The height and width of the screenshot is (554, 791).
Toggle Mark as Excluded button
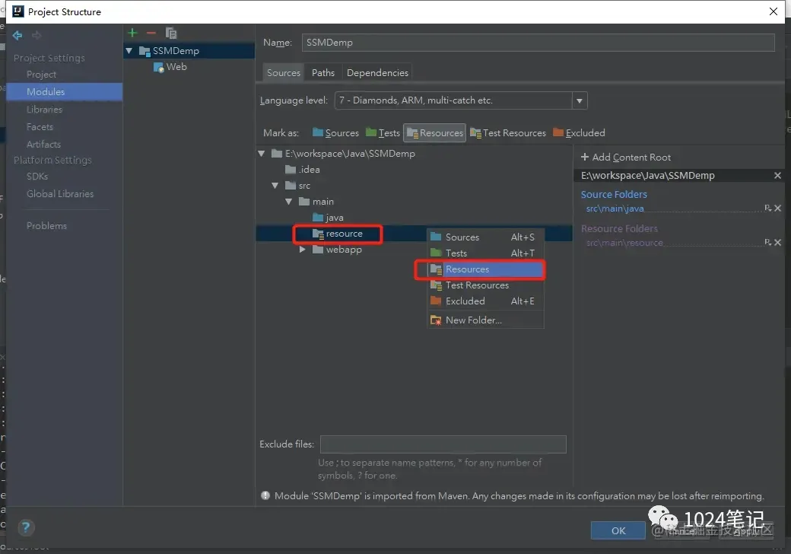pos(579,132)
